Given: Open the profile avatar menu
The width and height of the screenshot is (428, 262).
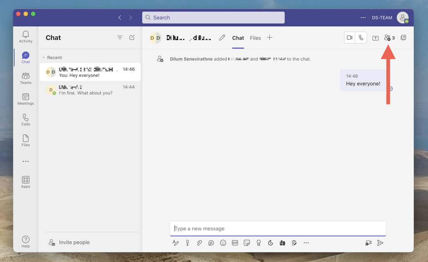Looking at the screenshot, I should 403,18.
